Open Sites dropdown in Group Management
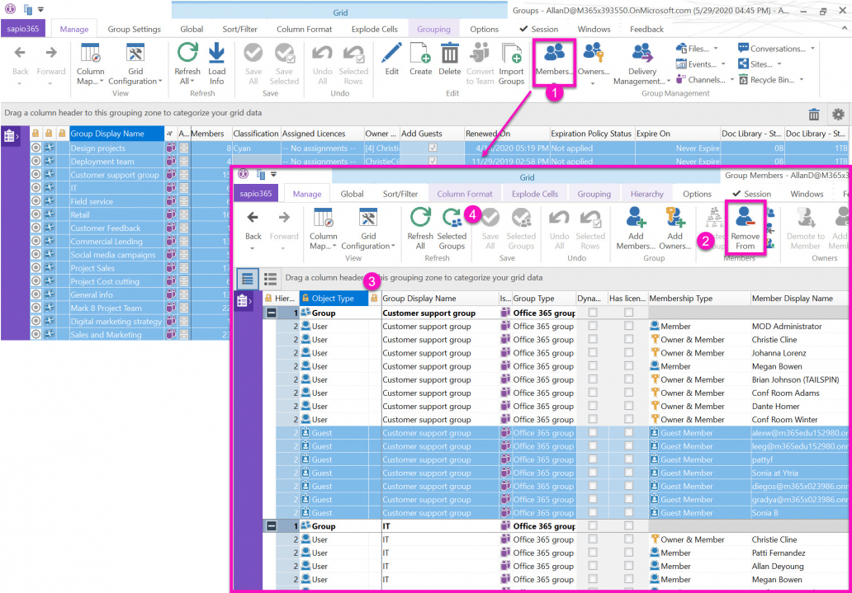The width and height of the screenshot is (852, 593). tap(759, 64)
